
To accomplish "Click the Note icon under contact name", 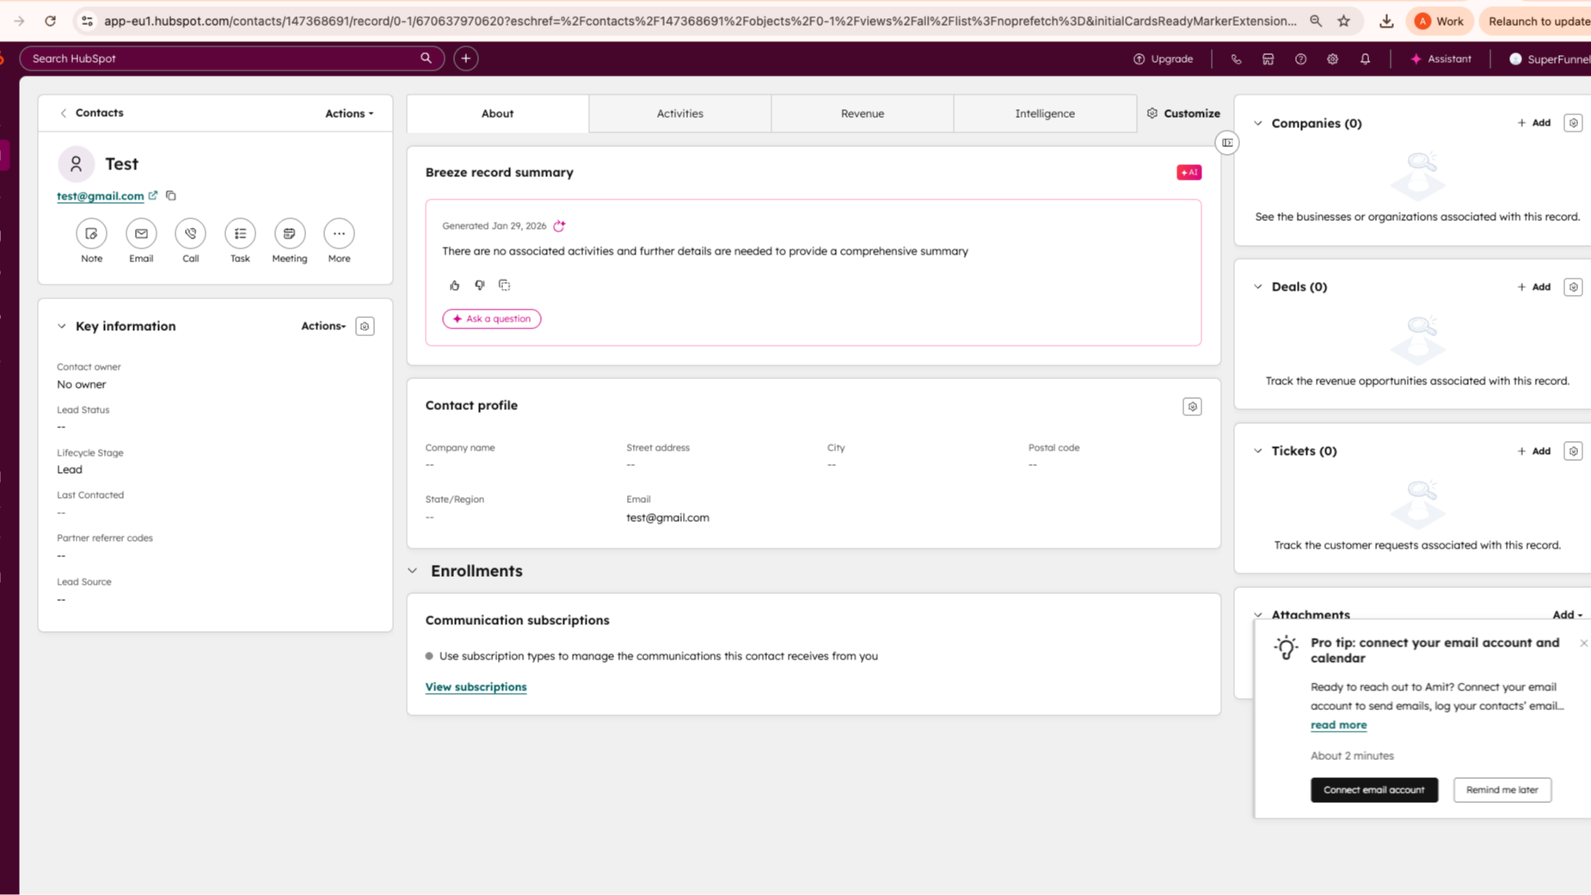I will (91, 234).
